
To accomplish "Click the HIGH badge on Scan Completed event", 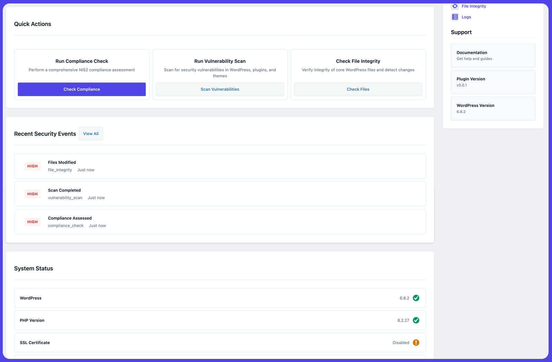I will 32,194.
